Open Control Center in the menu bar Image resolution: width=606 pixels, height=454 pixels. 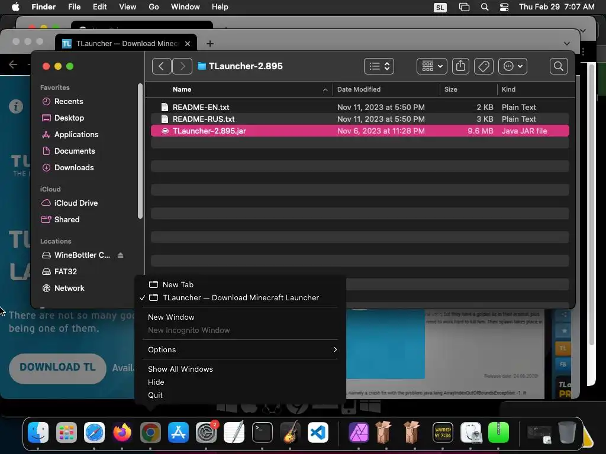[504, 7]
